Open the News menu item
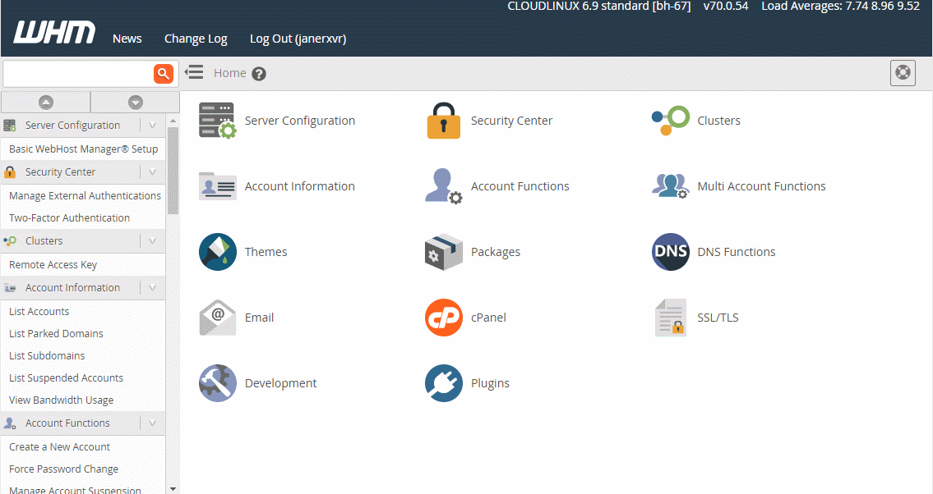This screenshot has height=494, width=933. coord(127,39)
